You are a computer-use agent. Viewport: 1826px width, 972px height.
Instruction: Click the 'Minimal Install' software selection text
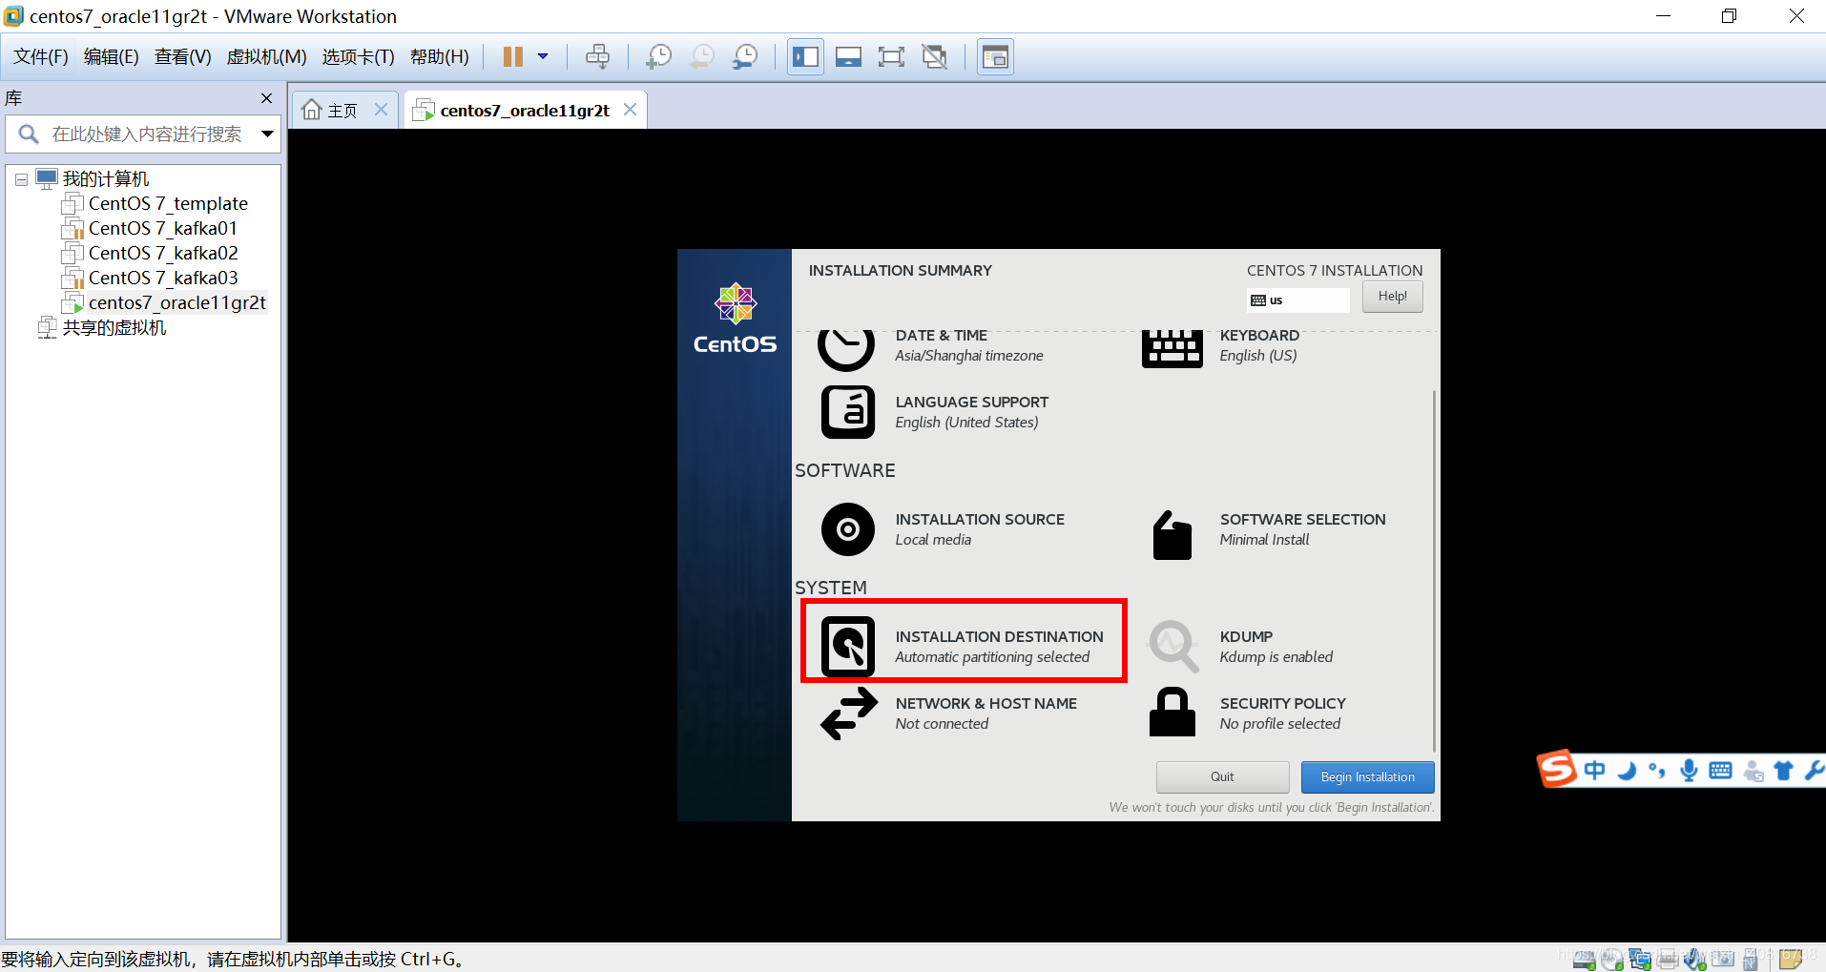[1264, 540]
